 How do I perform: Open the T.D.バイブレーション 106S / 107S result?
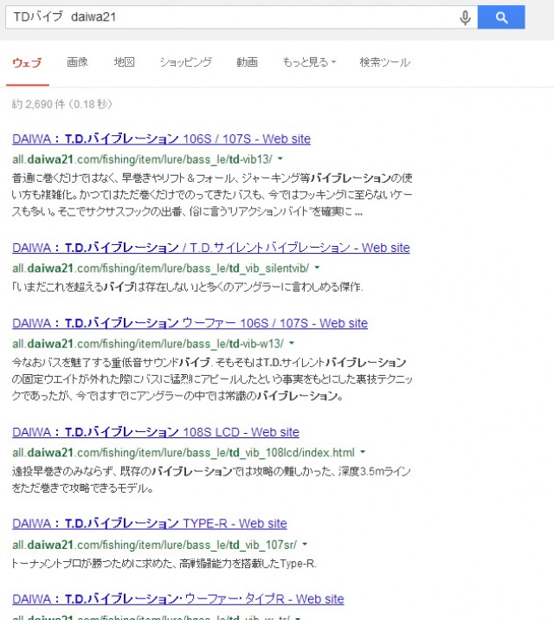[161, 139]
